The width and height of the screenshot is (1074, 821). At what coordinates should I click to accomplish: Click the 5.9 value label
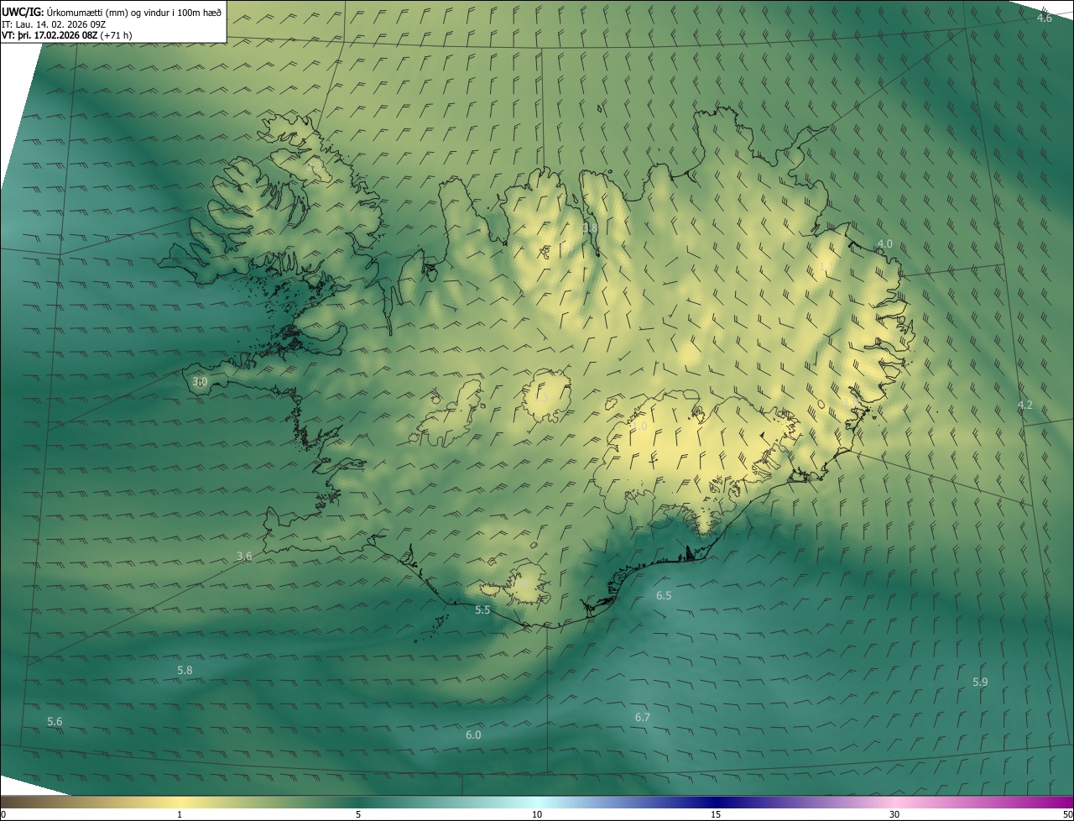coord(980,682)
